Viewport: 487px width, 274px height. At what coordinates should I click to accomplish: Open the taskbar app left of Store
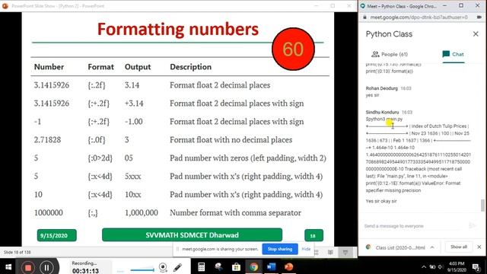[218, 267]
